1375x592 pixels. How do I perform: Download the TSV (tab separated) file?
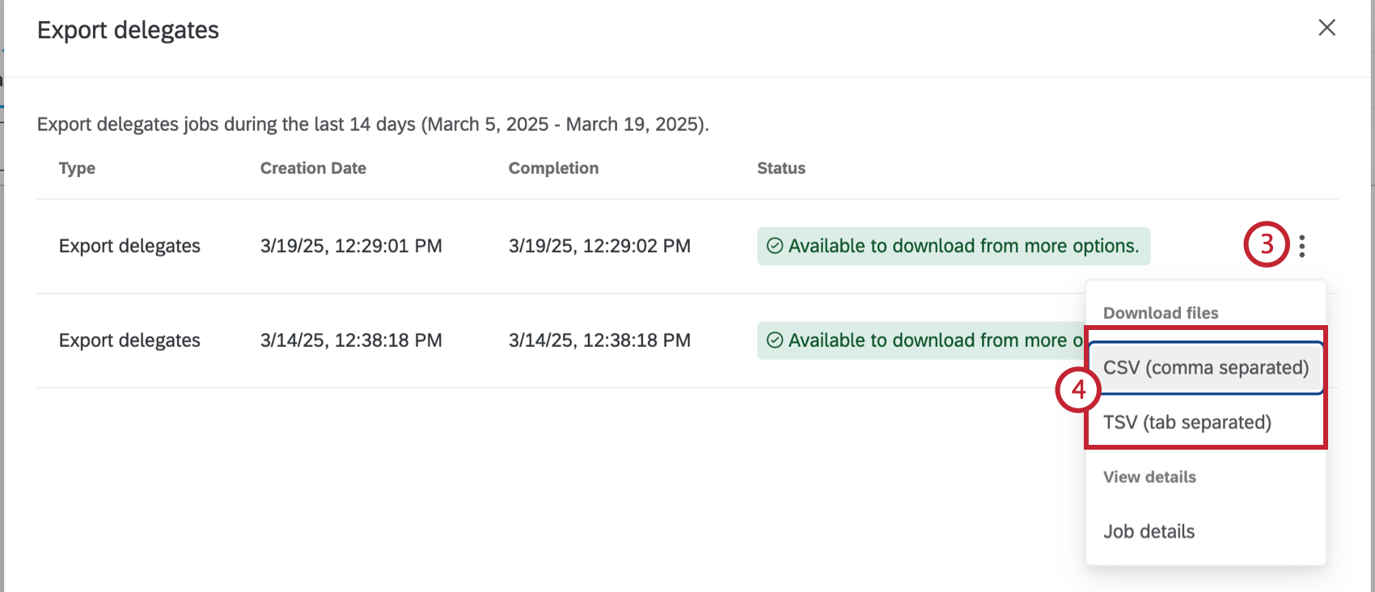[x=1187, y=422]
